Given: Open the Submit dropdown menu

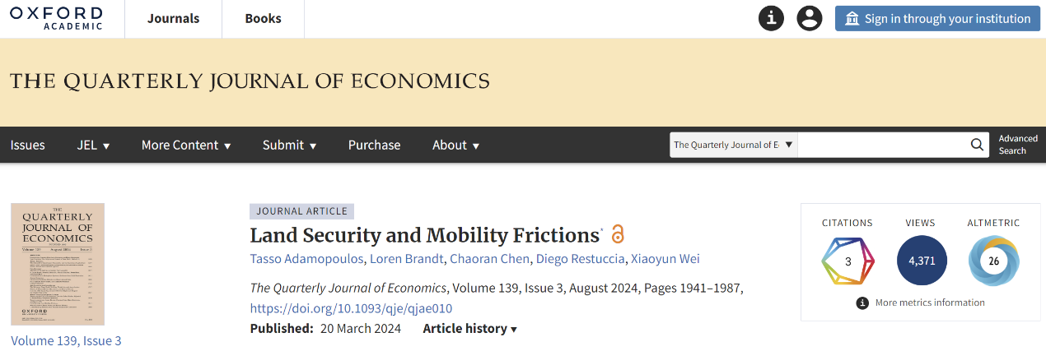Looking at the screenshot, I should [x=290, y=145].
